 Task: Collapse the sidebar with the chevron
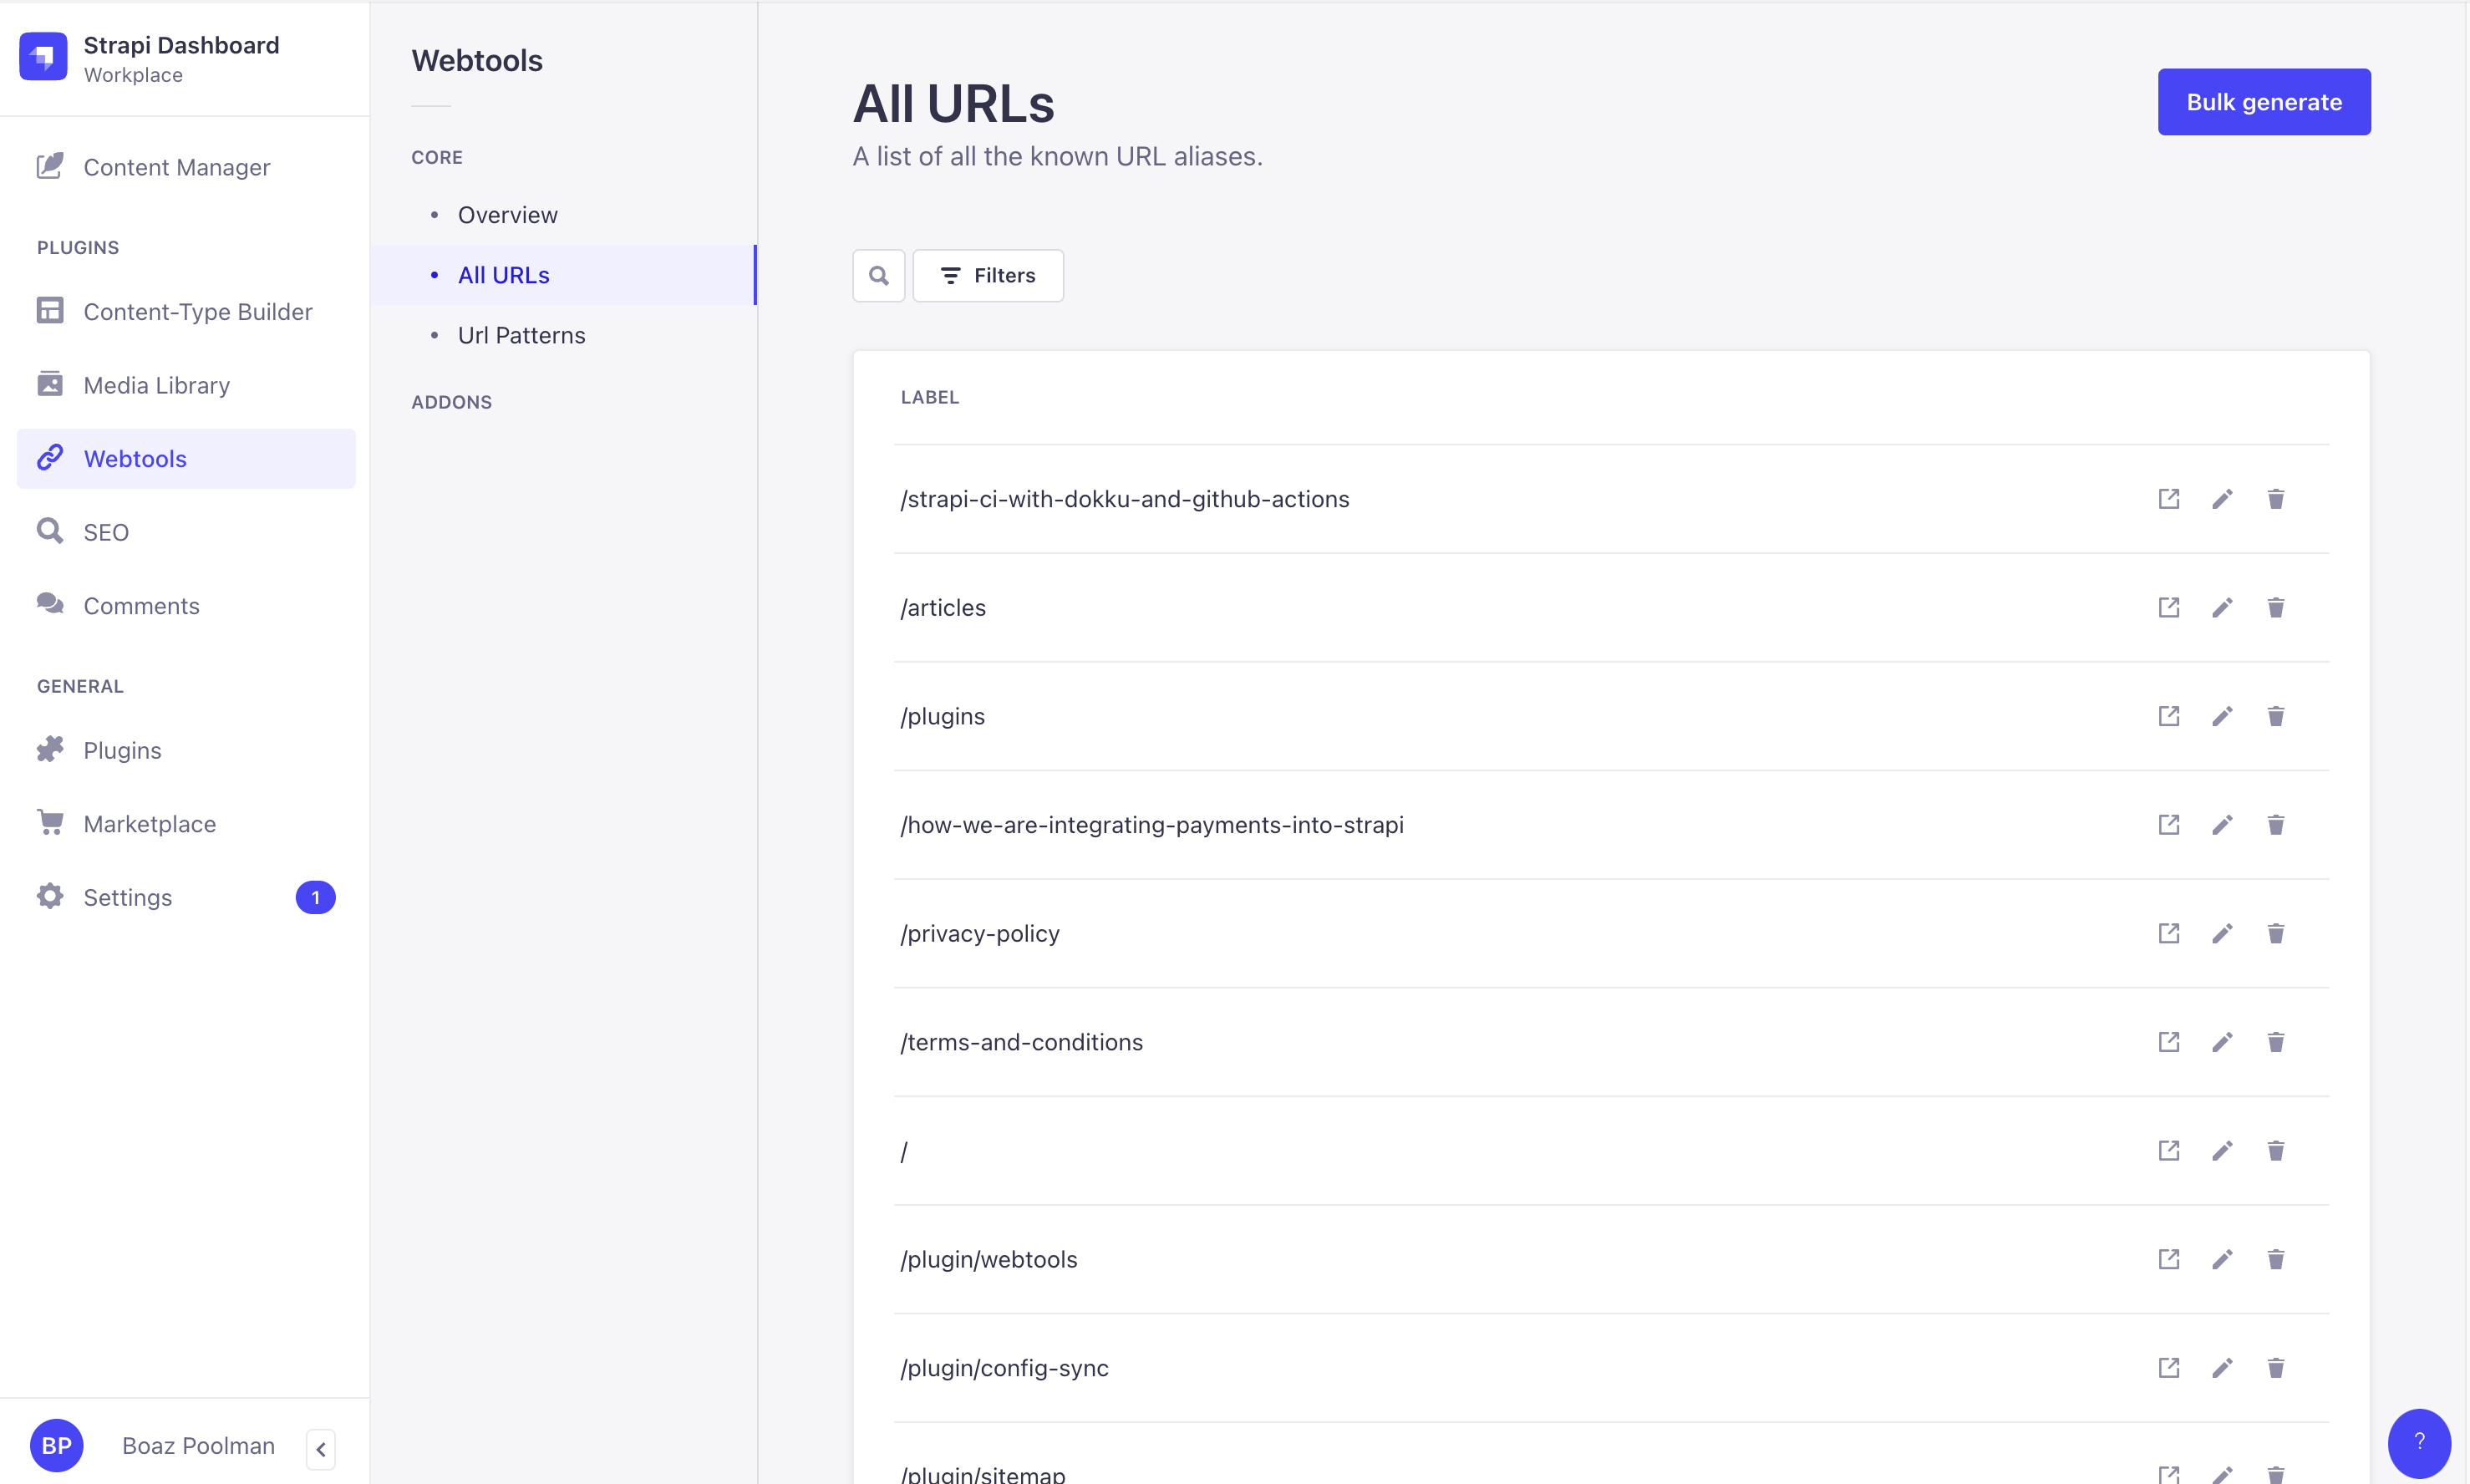point(320,1448)
